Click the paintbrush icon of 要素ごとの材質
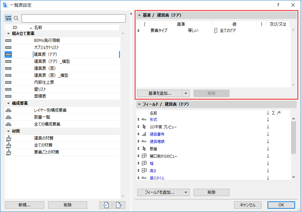Screen dimensions: 301x212 click(8, 152)
